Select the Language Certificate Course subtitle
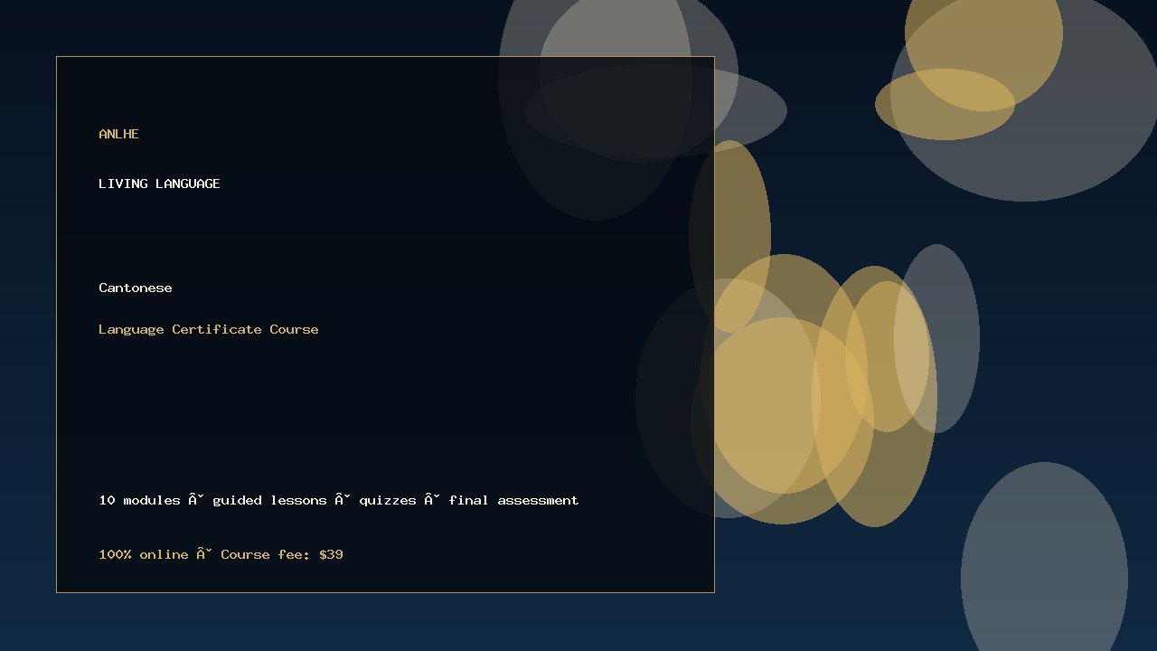This screenshot has width=1157, height=651. [x=209, y=329]
